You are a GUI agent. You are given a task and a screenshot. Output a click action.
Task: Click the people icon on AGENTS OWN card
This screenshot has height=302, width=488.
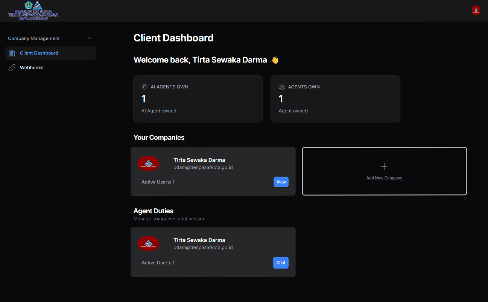[282, 87]
